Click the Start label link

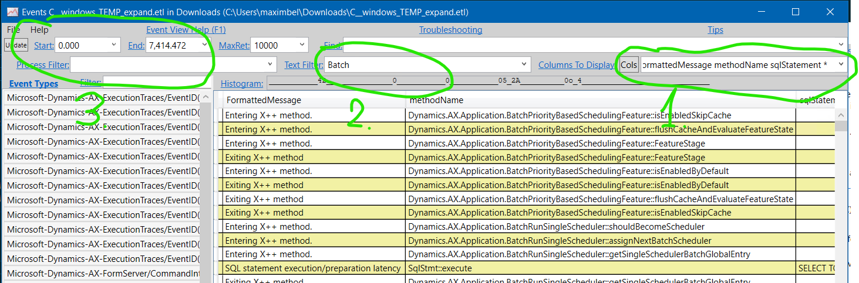click(43, 45)
